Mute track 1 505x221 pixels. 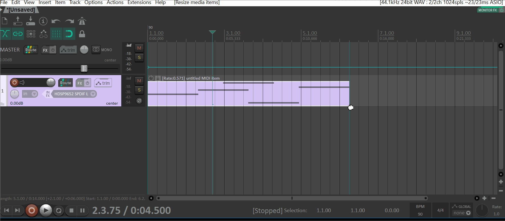pyautogui.click(x=139, y=81)
